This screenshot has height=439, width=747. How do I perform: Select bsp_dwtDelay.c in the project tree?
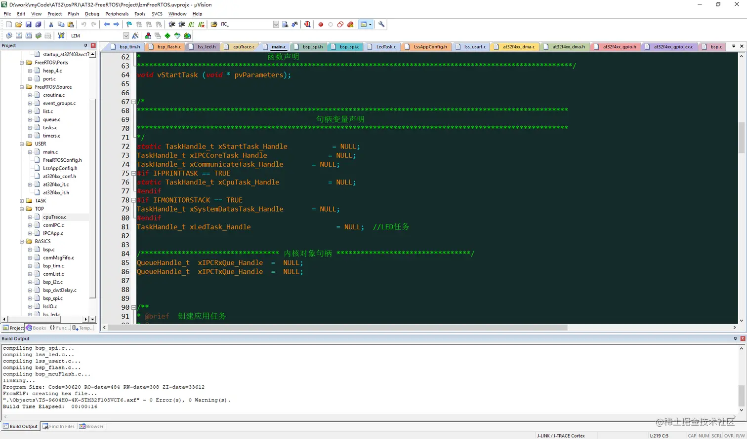click(59, 290)
